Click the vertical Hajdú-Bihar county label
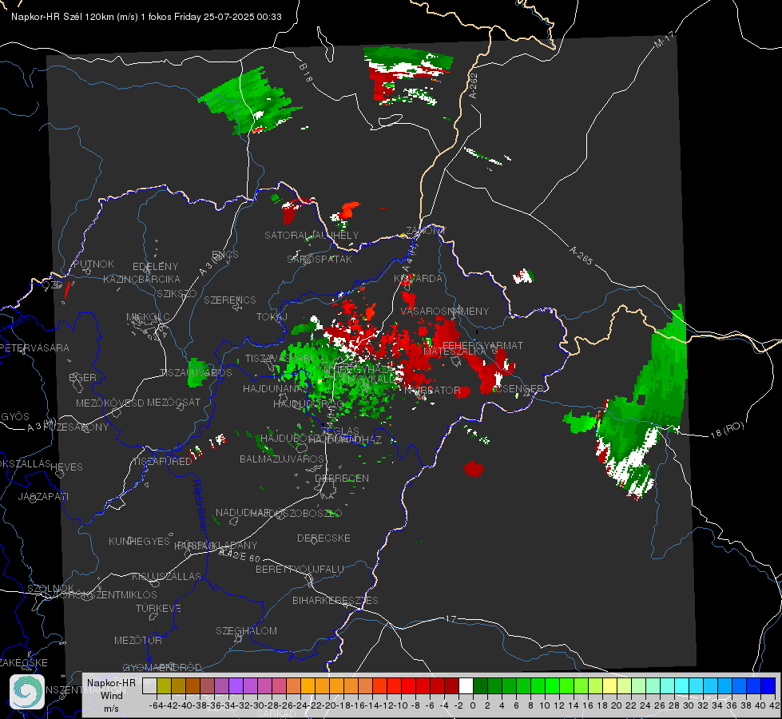The width and height of the screenshot is (782, 719). pos(200,505)
